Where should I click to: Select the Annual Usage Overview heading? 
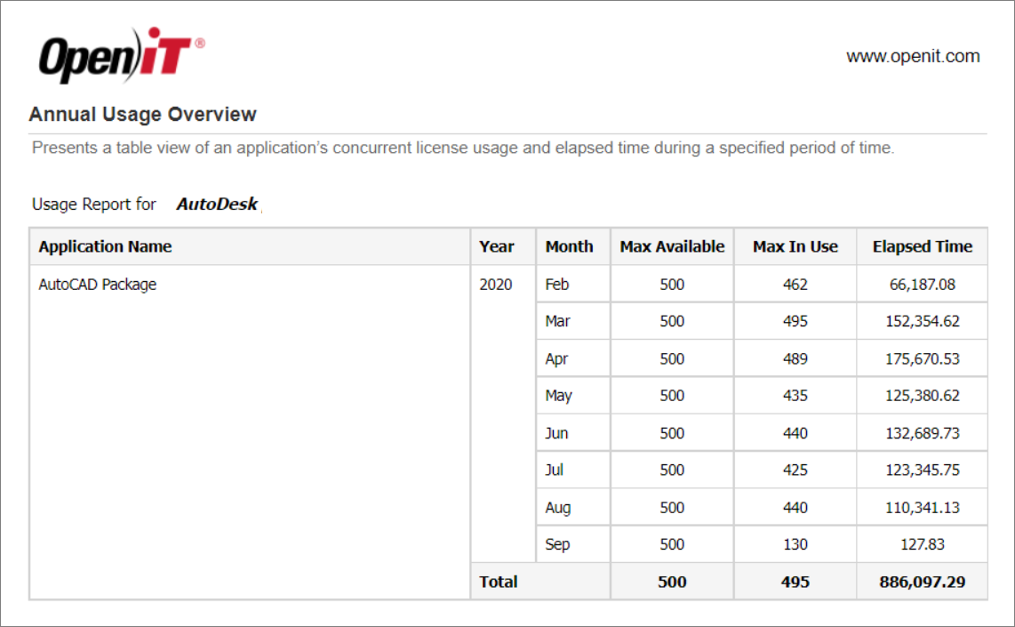(142, 114)
